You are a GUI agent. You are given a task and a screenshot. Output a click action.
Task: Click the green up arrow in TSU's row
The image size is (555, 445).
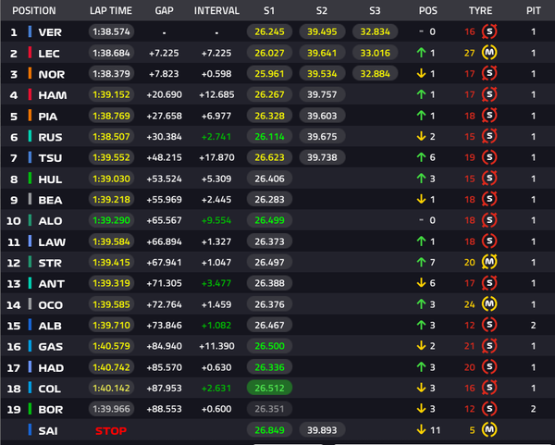419,157
